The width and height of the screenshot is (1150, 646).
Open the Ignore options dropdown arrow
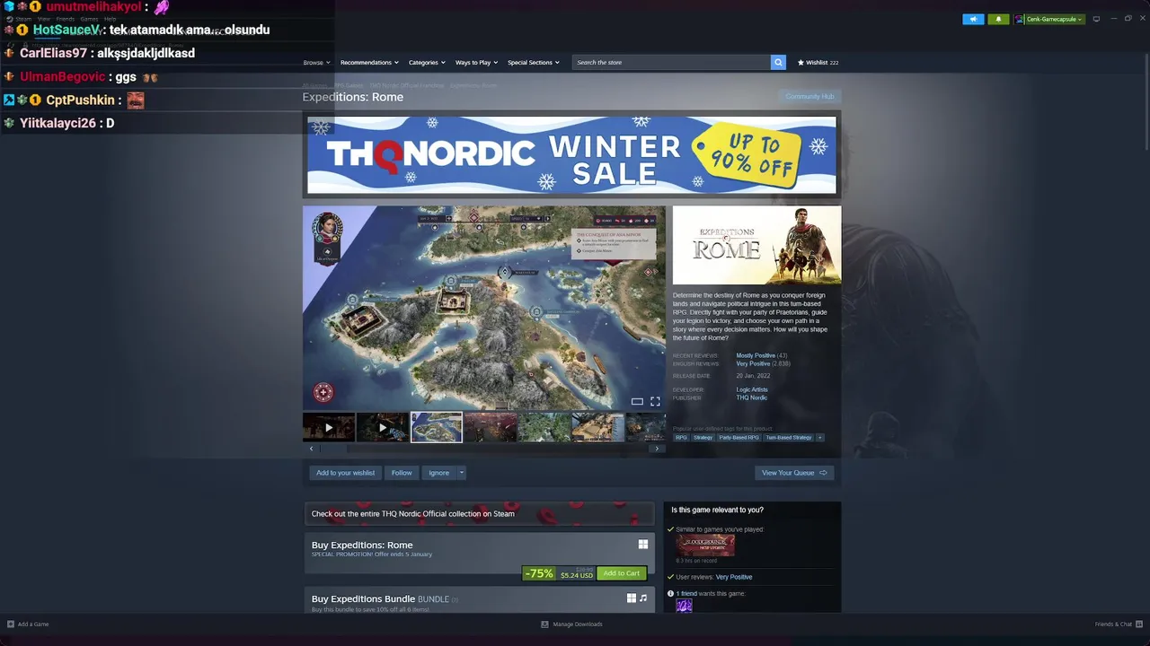(462, 473)
